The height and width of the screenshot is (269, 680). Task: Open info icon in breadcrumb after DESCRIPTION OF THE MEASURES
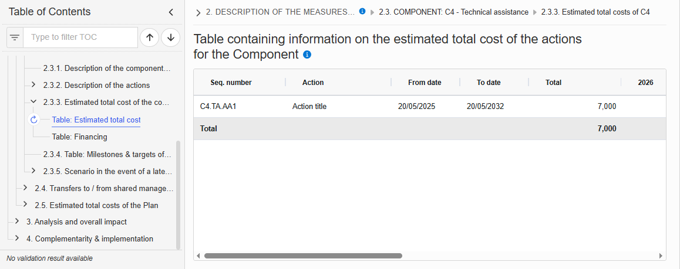pyautogui.click(x=362, y=11)
